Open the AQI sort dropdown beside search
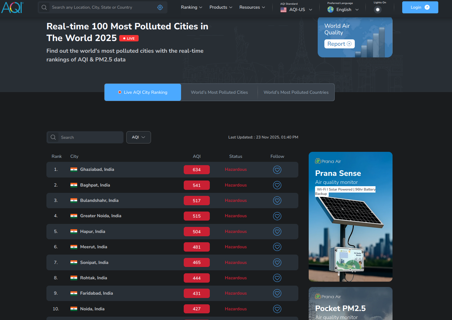 [139, 137]
